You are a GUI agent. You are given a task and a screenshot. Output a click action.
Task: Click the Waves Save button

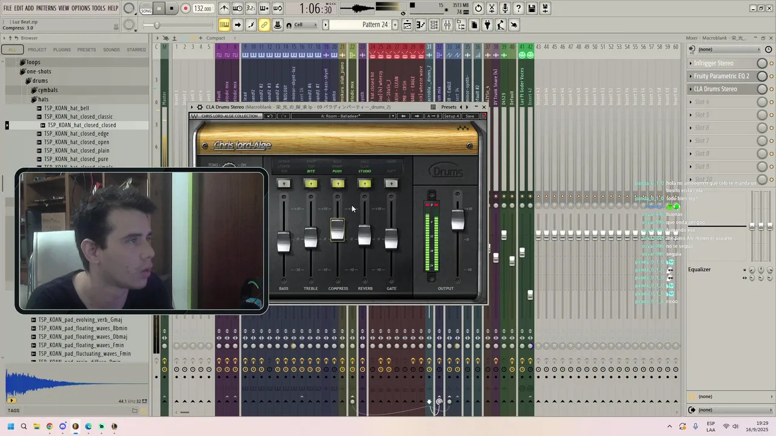[x=469, y=116]
